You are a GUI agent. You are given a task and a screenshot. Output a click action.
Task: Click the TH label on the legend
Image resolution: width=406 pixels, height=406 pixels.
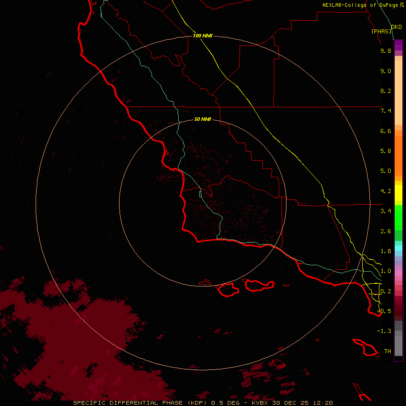[388, 351]
